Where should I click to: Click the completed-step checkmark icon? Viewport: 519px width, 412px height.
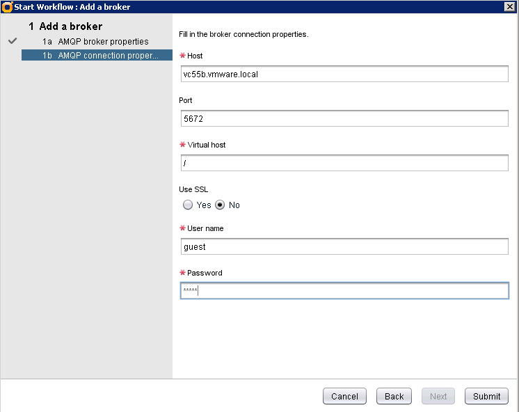tap(12, 41)
